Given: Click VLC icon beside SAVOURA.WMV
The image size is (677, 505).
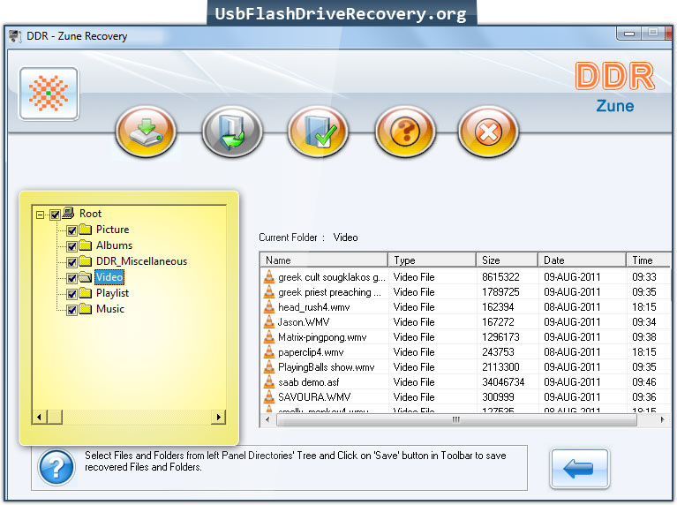Looking at the screenshot, I should click(x=269, y=396).
